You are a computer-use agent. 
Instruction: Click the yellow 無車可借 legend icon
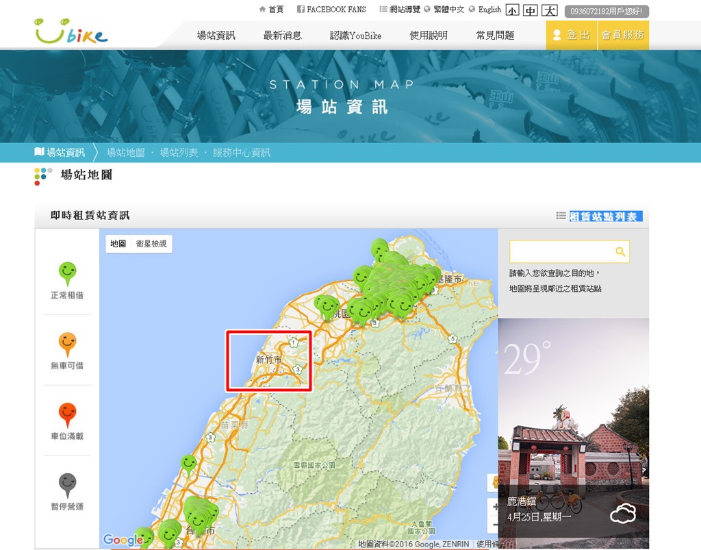[67, 344]
